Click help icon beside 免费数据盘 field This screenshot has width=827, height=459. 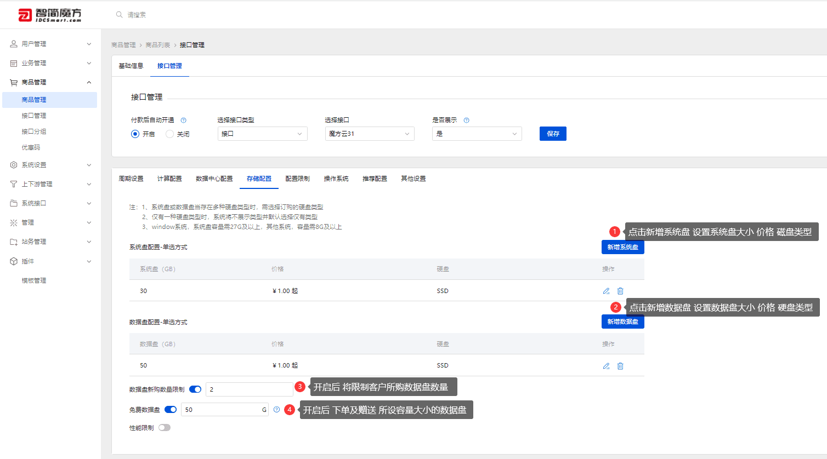pos(276,409)
